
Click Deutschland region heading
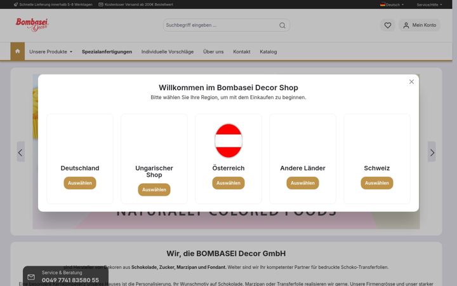point(80,168)
